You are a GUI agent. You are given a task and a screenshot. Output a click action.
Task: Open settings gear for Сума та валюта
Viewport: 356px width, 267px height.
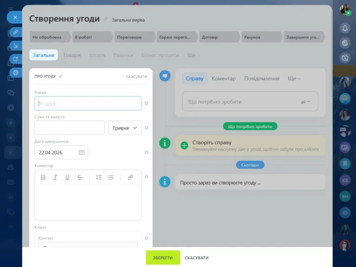[146, 128]
